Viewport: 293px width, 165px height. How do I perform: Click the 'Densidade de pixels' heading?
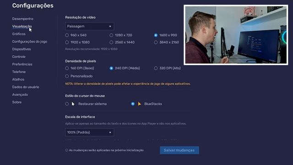point(81,61)
